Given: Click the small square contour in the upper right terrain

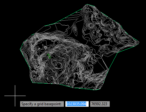Looking at the screenshot, I should pos(97,32).
